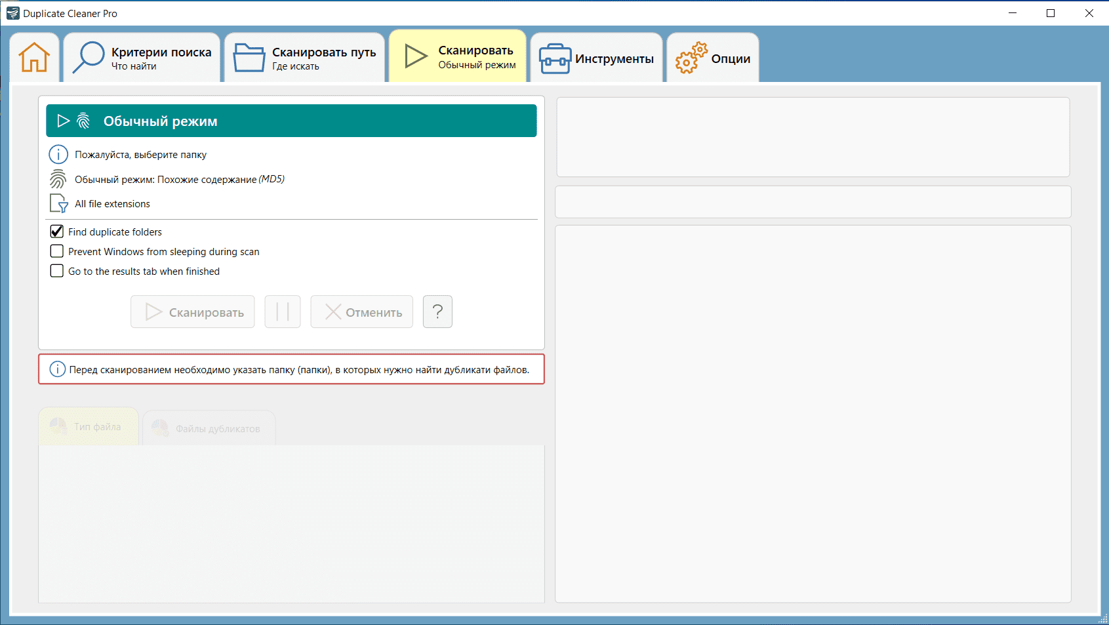Click the orange gears icon for Опции
The image size is (1109, 625).
coord(691,58)
